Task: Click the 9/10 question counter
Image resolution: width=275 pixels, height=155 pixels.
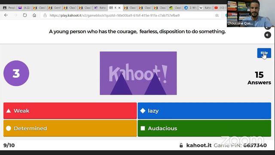Action: click(x=9, y=146)
